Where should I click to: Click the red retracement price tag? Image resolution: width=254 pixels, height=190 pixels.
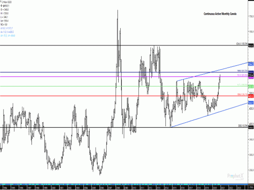click(x=251, y=96)
